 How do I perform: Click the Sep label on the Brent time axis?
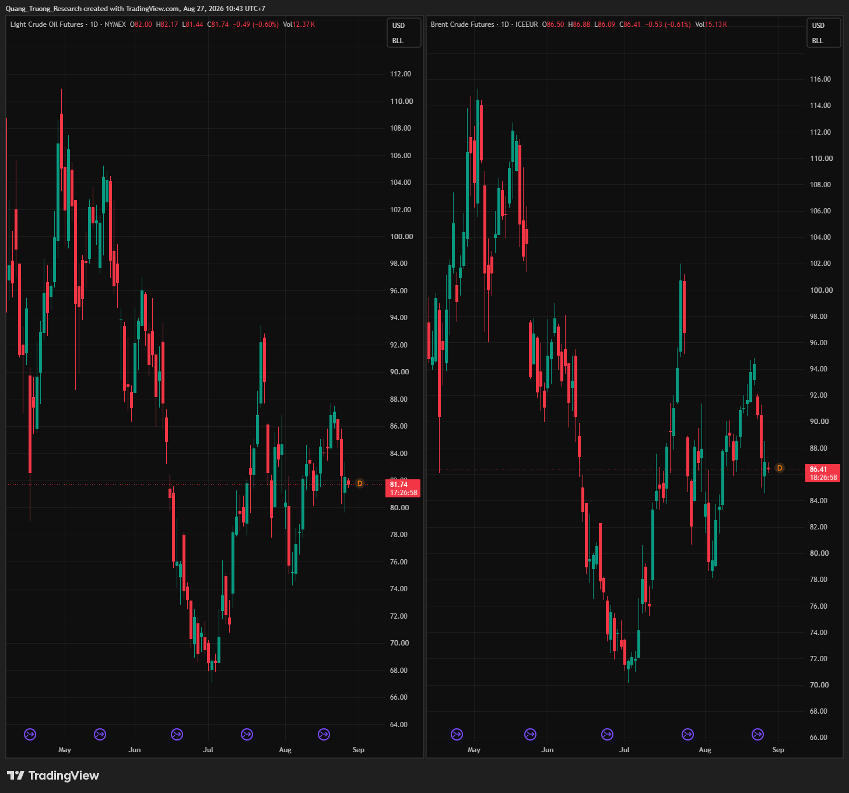tap(778, 750)
